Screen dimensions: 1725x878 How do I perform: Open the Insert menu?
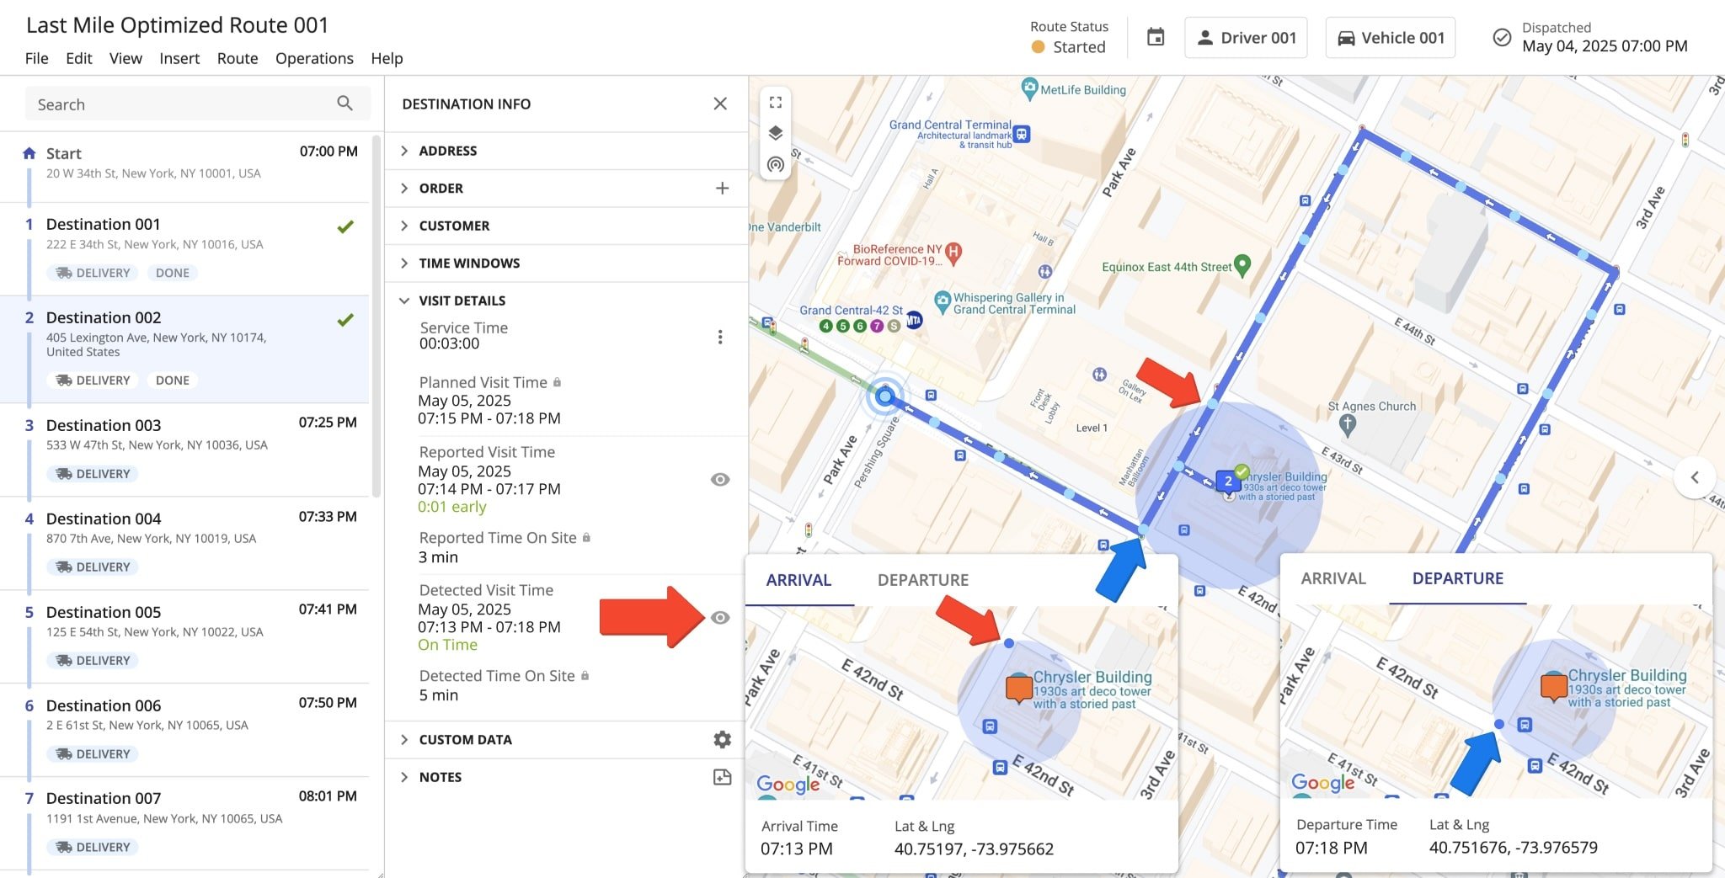click(179, 58)
